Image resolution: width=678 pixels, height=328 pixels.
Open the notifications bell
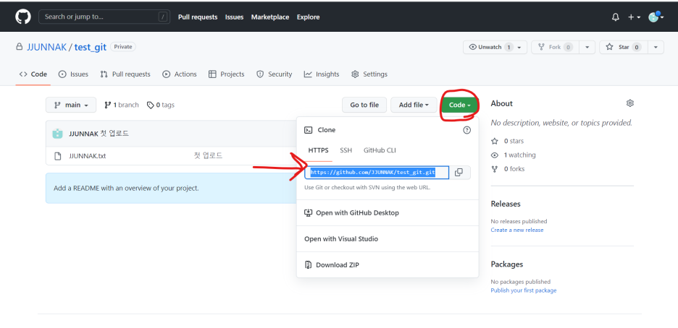point(615,17)
